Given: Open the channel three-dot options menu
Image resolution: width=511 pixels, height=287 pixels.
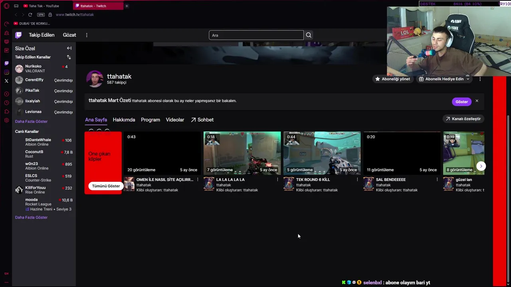Looking at the screenshot, I should pyautogui.click(x=480, y=79).
